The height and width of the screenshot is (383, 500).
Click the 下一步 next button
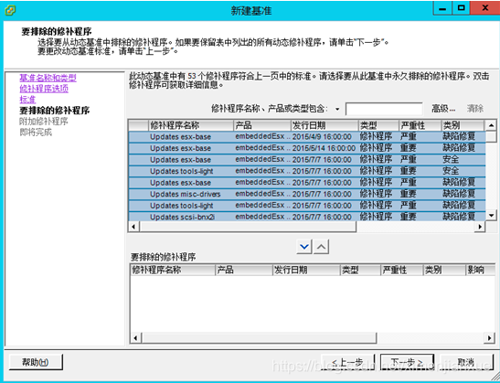[407, 362]
